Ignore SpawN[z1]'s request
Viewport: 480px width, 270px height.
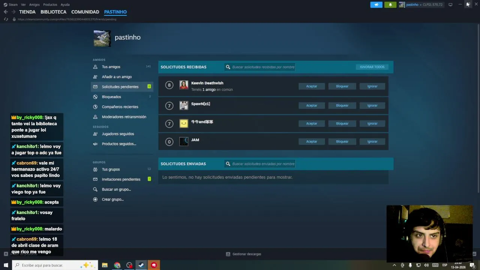(372, 105)
